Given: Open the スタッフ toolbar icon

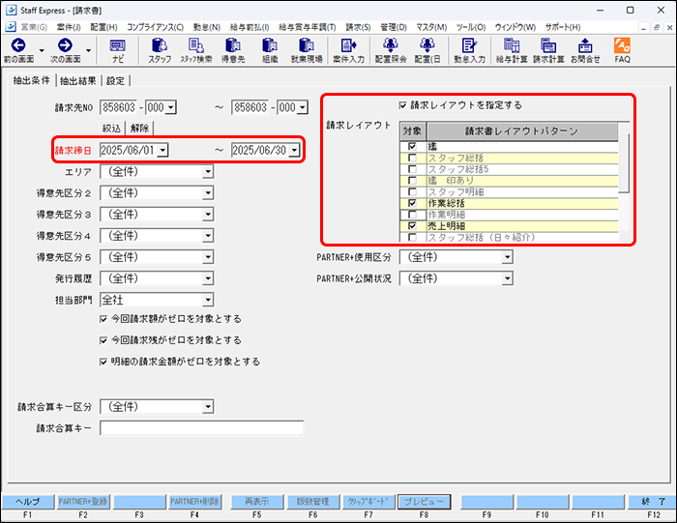Looking at the screenshot, I should pyautogui.click(x=160, y=50).
